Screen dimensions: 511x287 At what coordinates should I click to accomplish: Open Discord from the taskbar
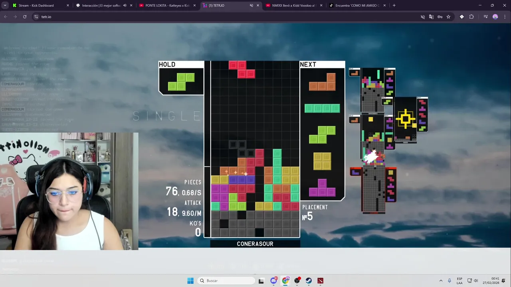tap(273, 281)
